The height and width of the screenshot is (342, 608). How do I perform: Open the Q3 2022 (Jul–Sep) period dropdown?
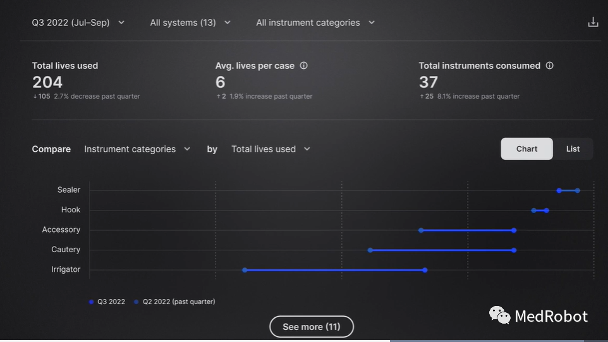(78, 23)
